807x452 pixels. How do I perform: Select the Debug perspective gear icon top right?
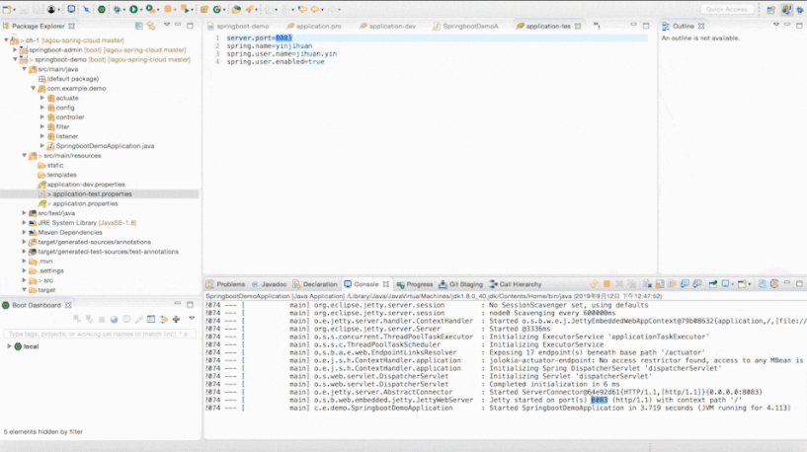(x=800, y=9)
